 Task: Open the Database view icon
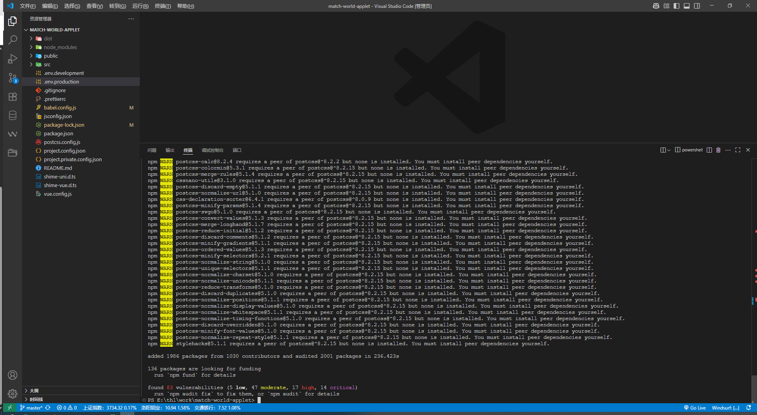[x=13, y=115]
